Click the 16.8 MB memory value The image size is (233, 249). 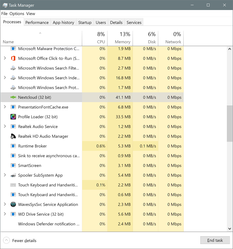[123, 78]
